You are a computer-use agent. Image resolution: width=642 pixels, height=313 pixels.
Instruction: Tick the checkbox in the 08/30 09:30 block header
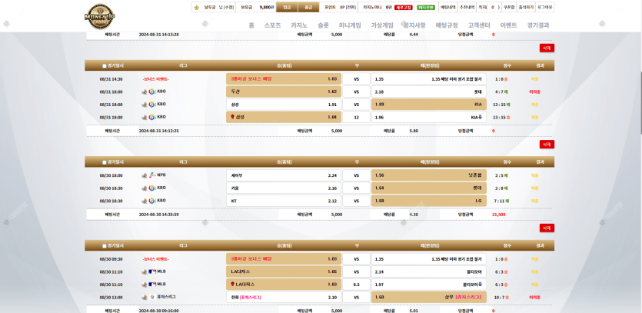coord(105,246)
